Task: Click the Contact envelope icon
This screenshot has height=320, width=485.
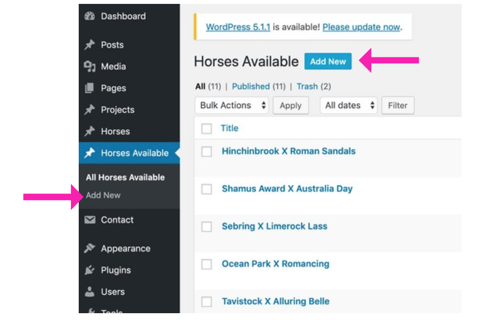Action: (x=89, y=220)
